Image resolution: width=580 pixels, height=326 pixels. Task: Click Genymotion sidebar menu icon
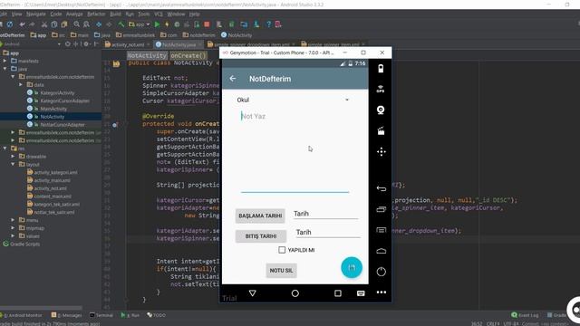click(x=381, y=230)
